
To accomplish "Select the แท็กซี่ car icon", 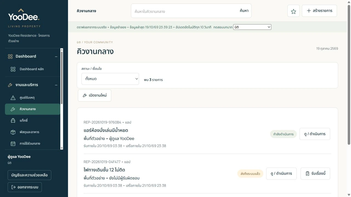I will pos(13,121).
